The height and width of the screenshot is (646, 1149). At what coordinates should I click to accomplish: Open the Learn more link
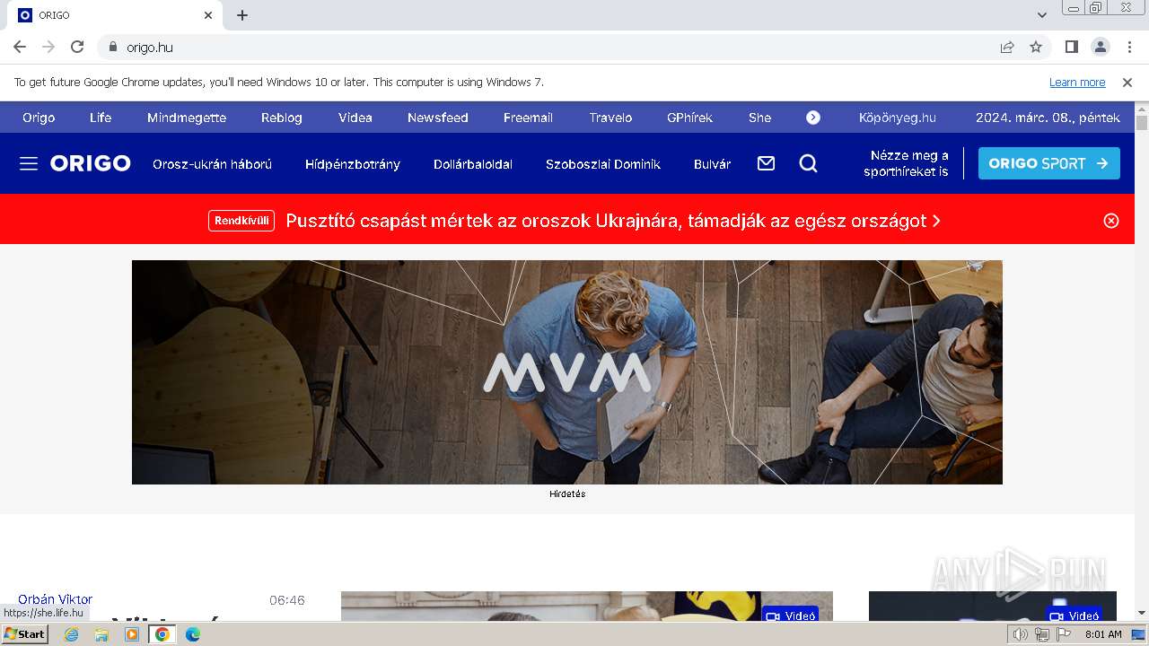click(x=1077, y=82)
